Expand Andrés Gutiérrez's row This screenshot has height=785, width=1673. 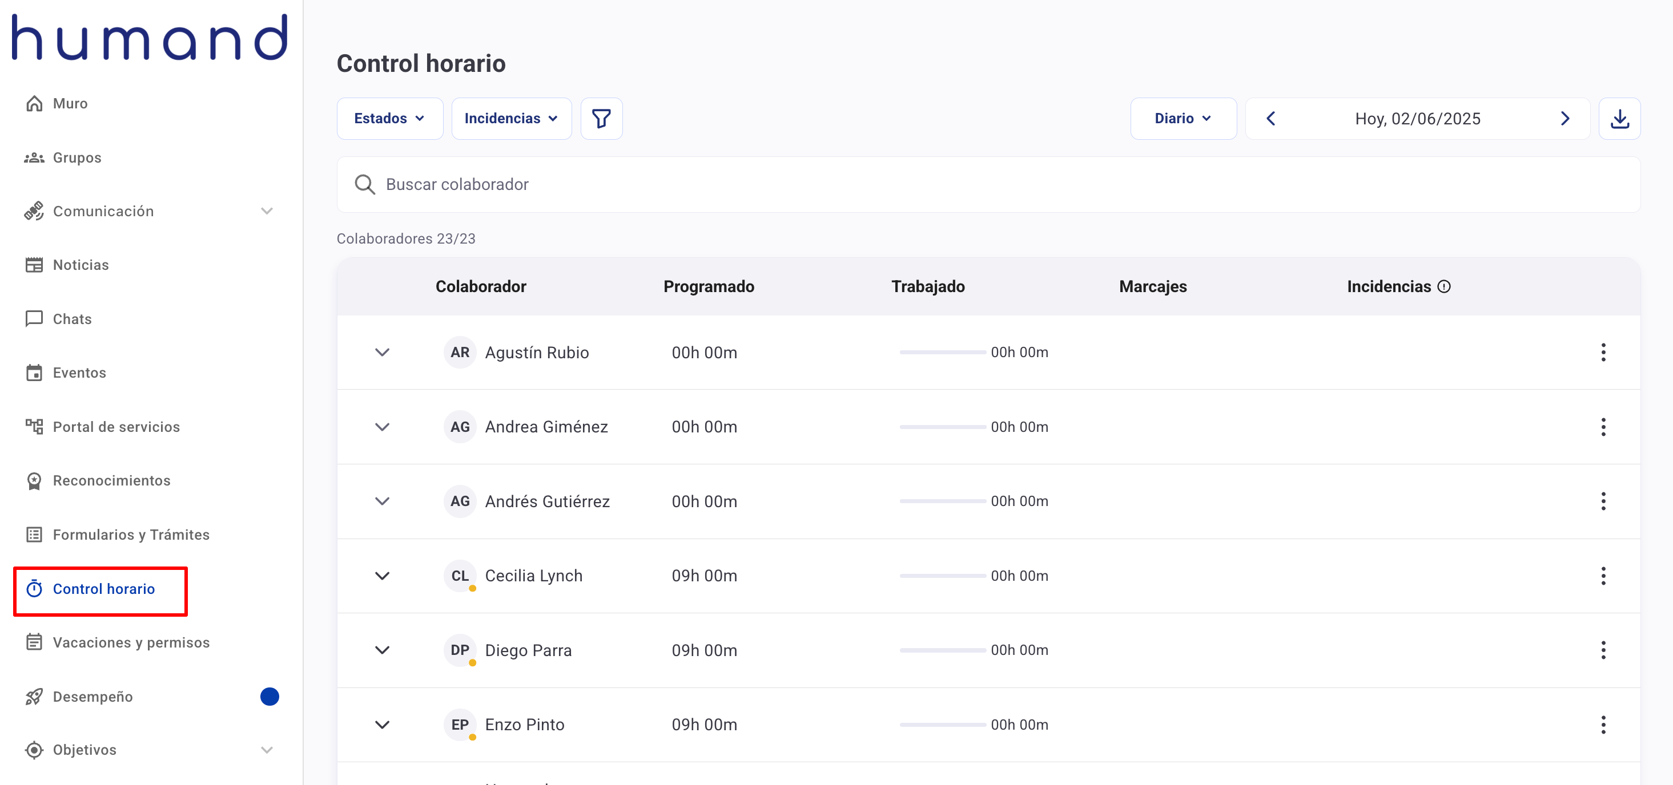pyautogui.click(x=383, y=501)
